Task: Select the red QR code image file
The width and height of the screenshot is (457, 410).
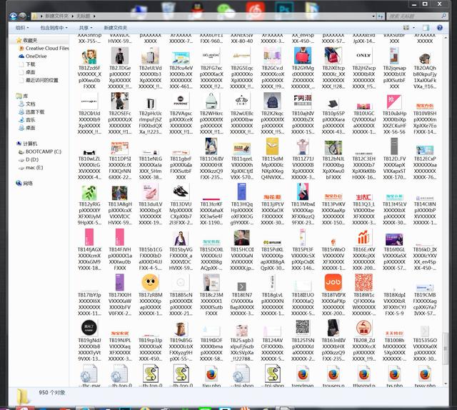Action: point(365,282)
